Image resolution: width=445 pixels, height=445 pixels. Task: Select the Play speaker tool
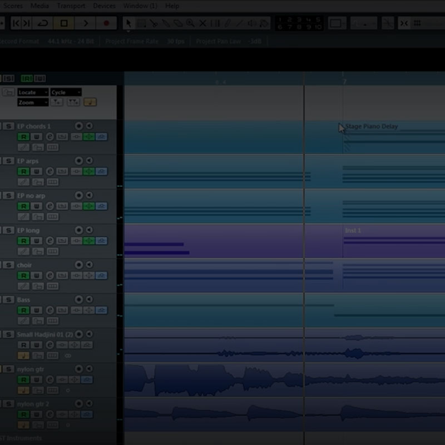252,23
